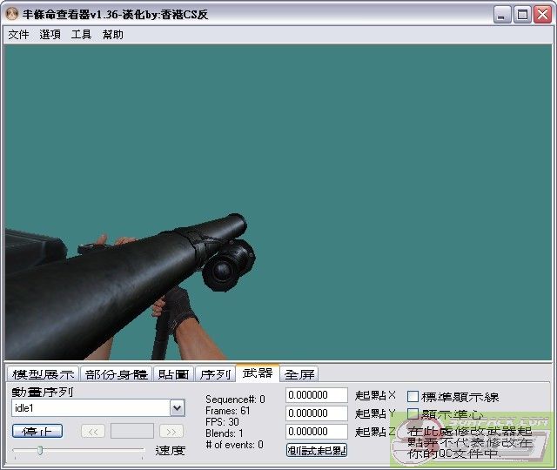Click the >> next frame button

(171, 431)
